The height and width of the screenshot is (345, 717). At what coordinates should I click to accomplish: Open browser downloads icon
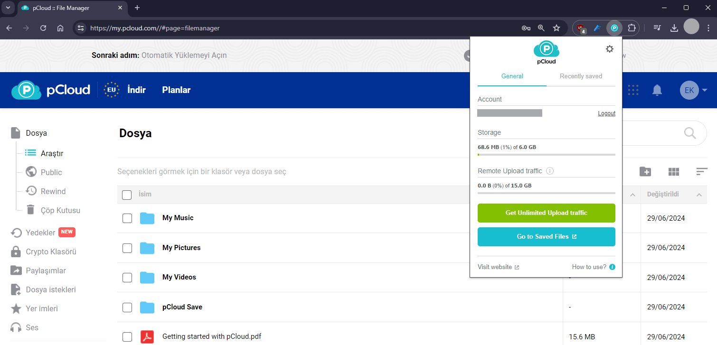(674, 28)
